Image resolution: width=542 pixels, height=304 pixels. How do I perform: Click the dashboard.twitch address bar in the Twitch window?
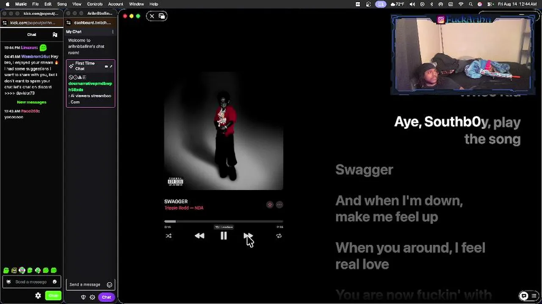point(93,23)
